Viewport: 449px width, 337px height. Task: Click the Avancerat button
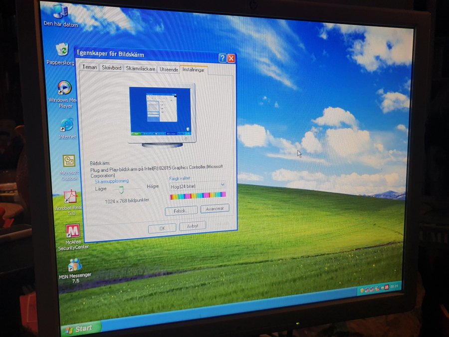click(x=215, y=209)
